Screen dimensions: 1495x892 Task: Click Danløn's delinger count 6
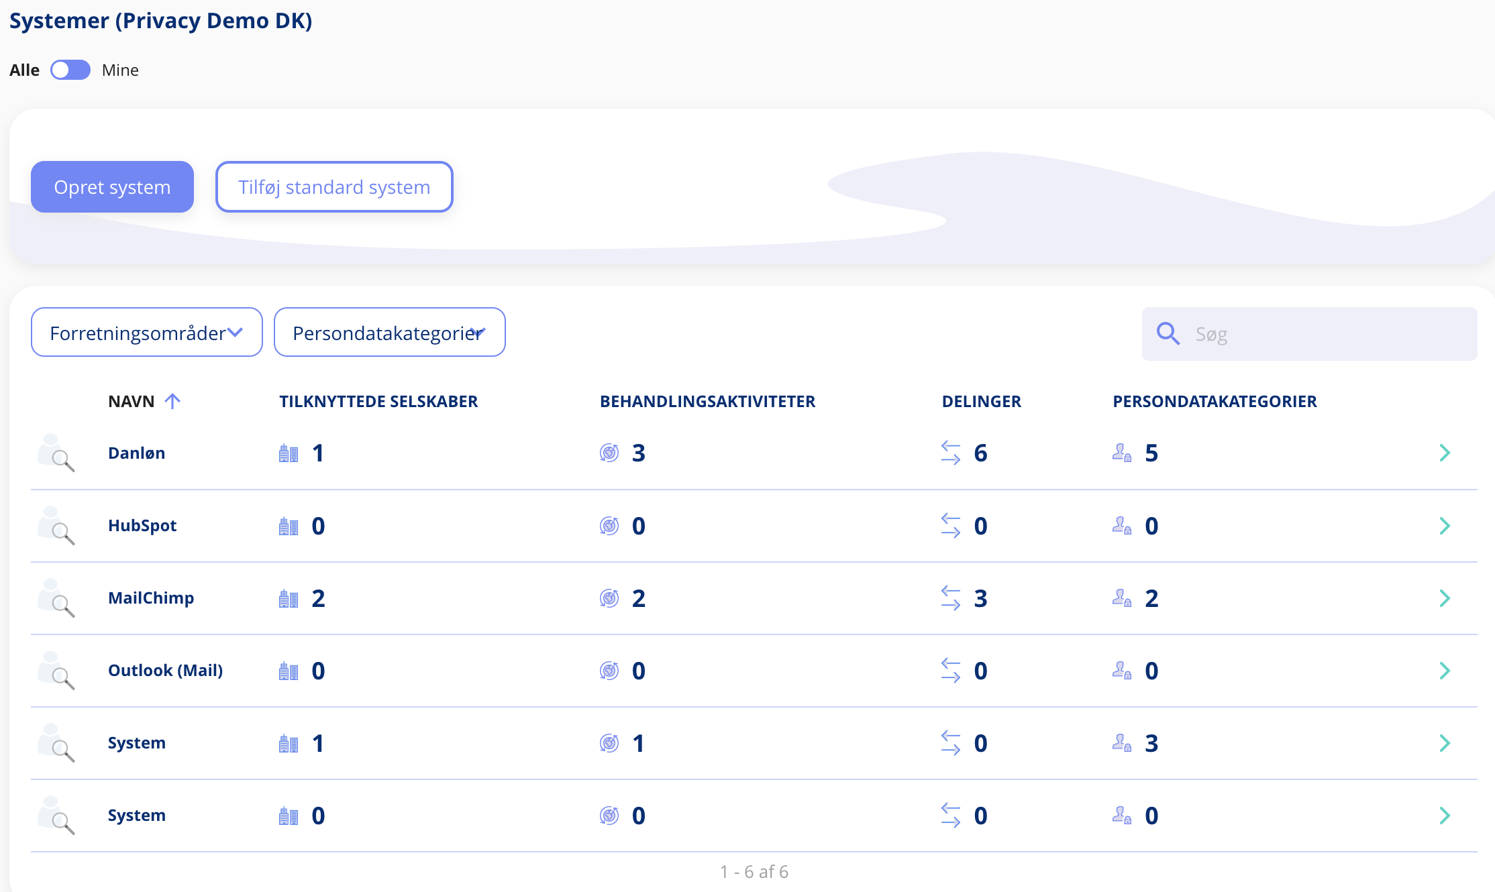point(980,453)
